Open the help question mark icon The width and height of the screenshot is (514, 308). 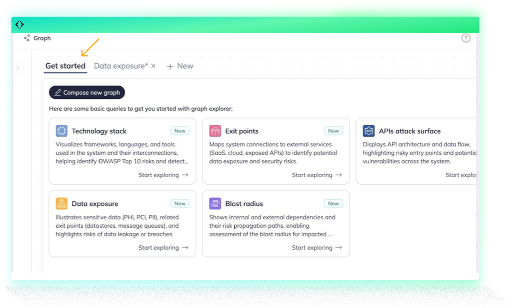466,38
